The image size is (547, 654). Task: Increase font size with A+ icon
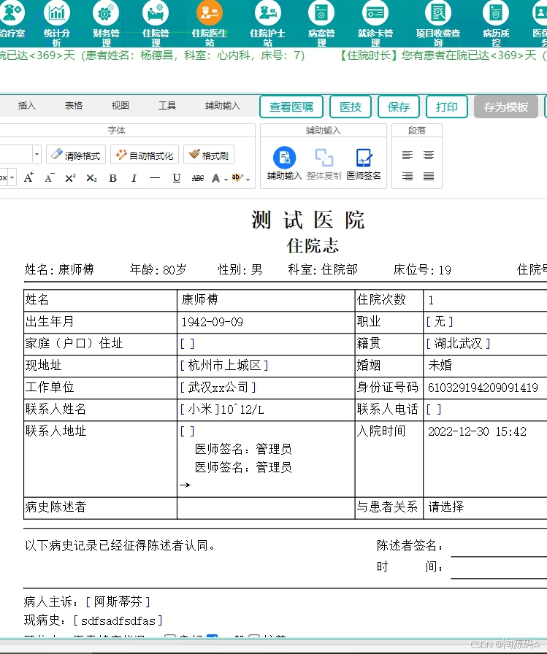(28, 178)
